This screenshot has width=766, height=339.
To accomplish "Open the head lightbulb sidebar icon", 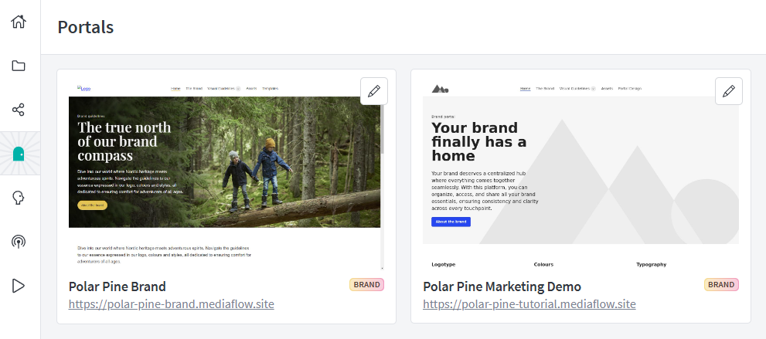I will click(x=19, y=198).
